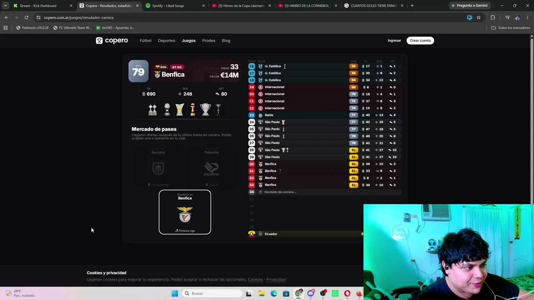
Task: Switch to the CUANTOS GOLES TIENE ENNER tab
Action: click(374, 6)
